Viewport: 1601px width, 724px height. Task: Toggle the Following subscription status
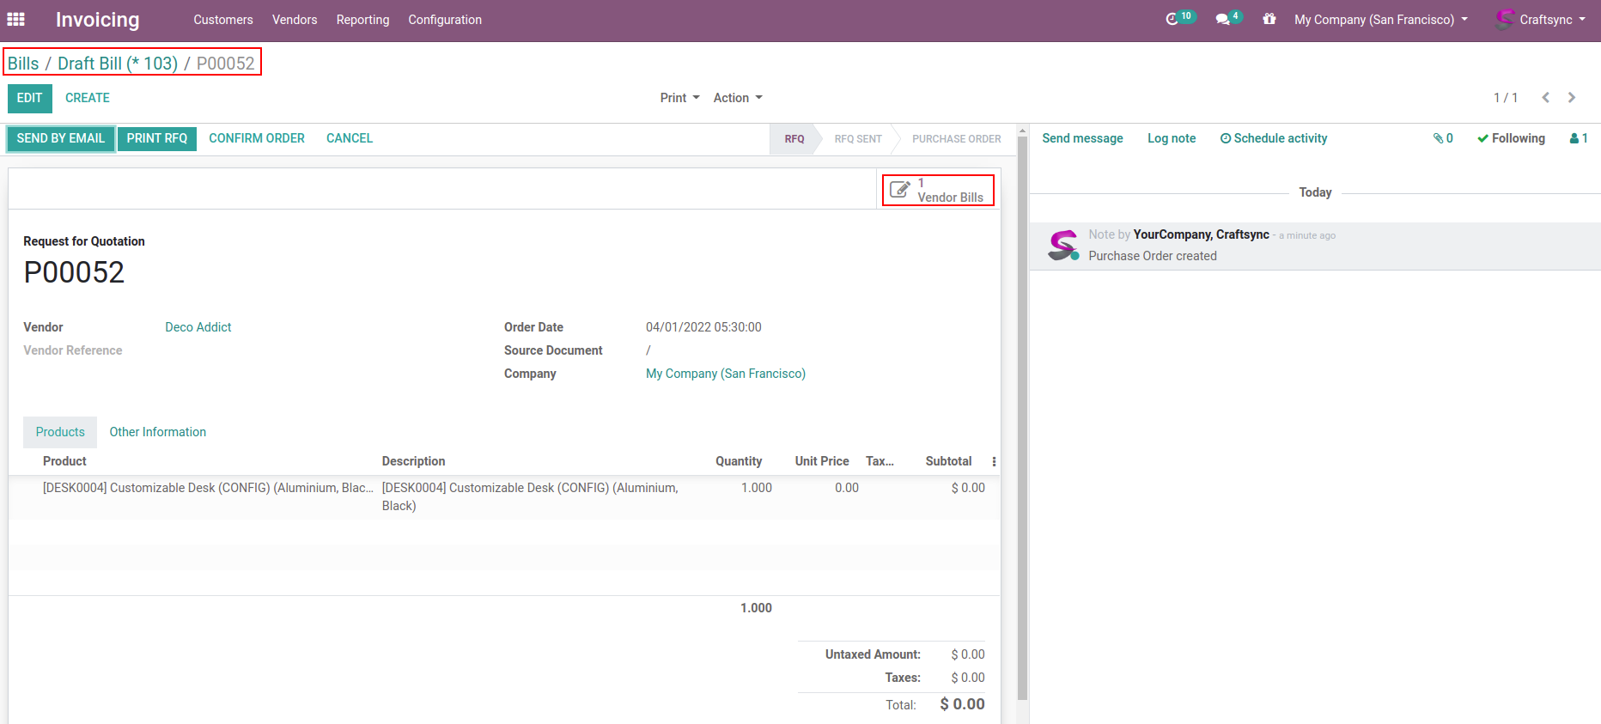(1511, 138)
